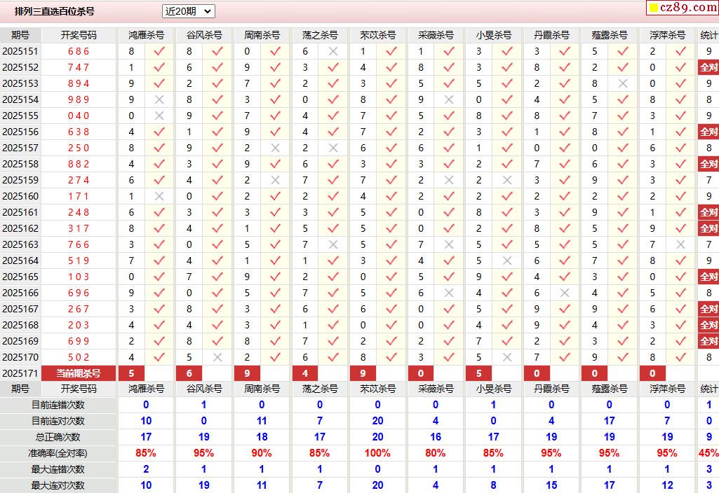This screenshot has width=719, height=493.
Task: Click the X mark for 荡之杀号 in row 2025163
Action: 333,244
